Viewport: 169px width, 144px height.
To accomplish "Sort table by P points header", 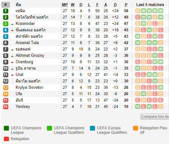I will pos(126,5).
